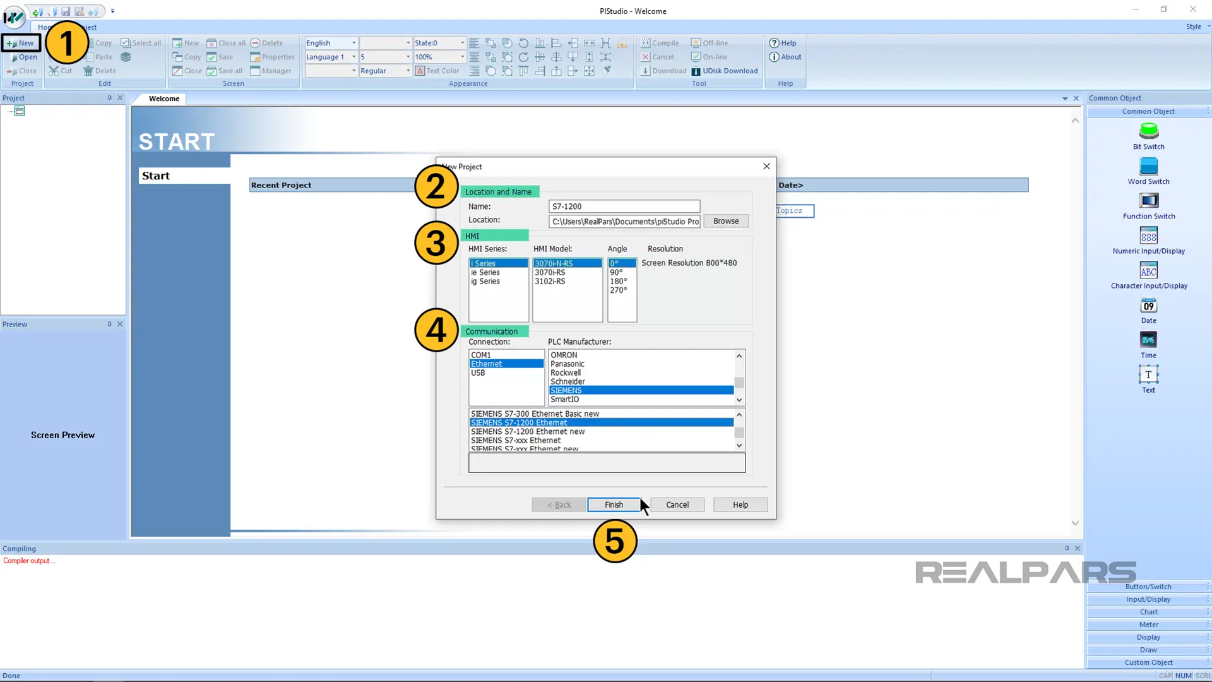Click UDisk Download in Tool group
This screenshot has height=682, width=1212.
coord(725,71)
